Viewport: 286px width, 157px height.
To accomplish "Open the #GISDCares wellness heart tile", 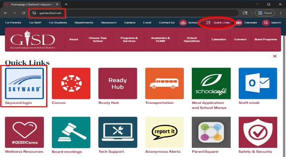I will [x=24, y=132].
